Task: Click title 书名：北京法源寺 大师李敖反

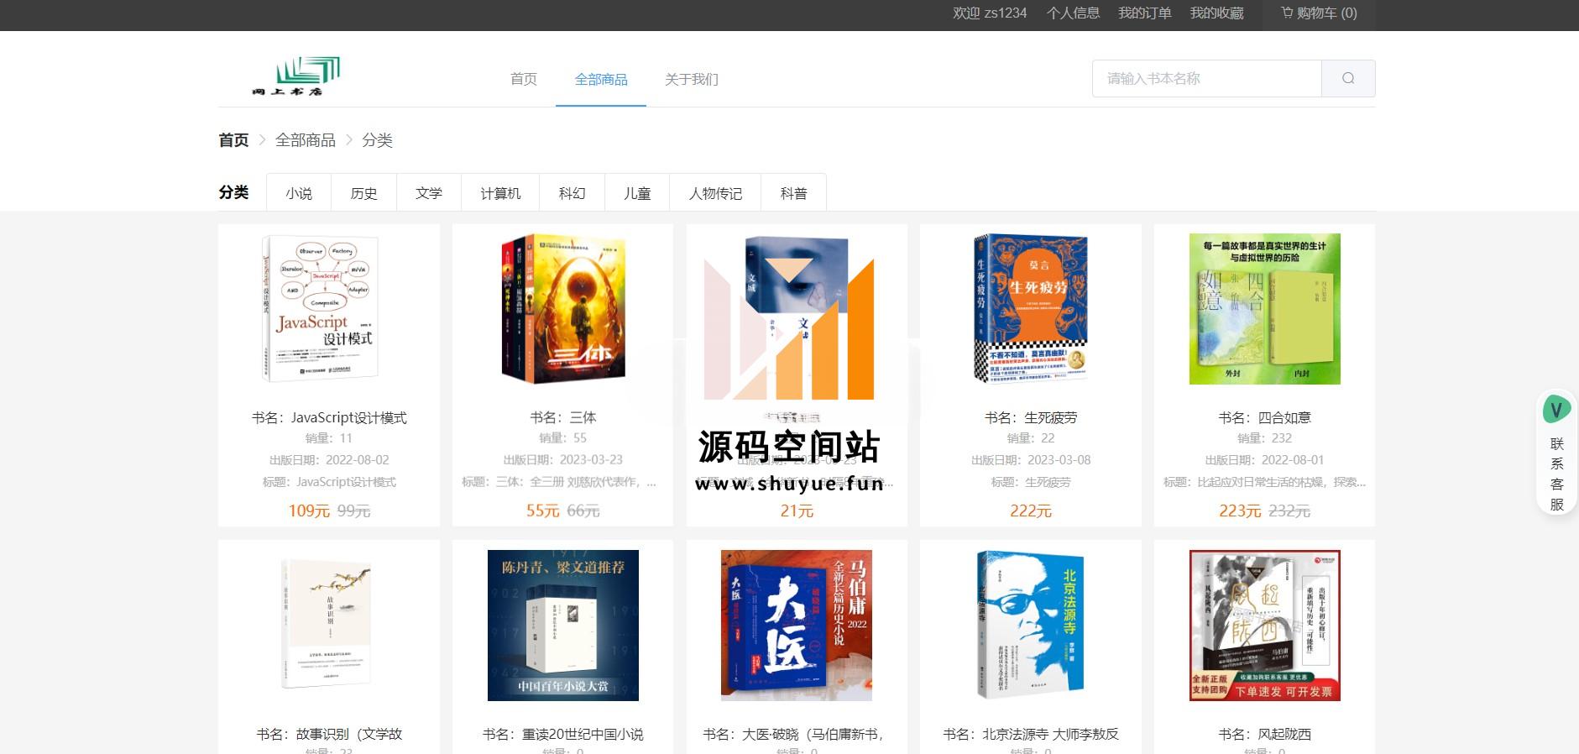Action: coord(1031,734)
